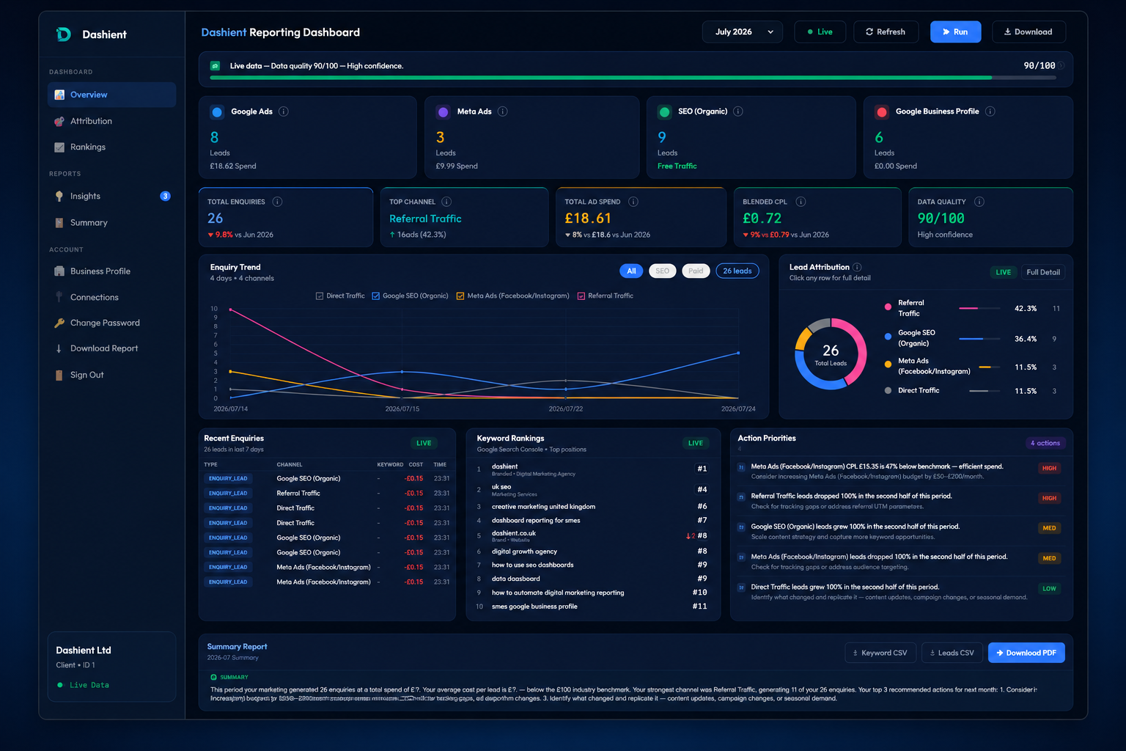The image size is (1126, 751).
Task: Open Business Profile in the sidebar
Action: 112,271
